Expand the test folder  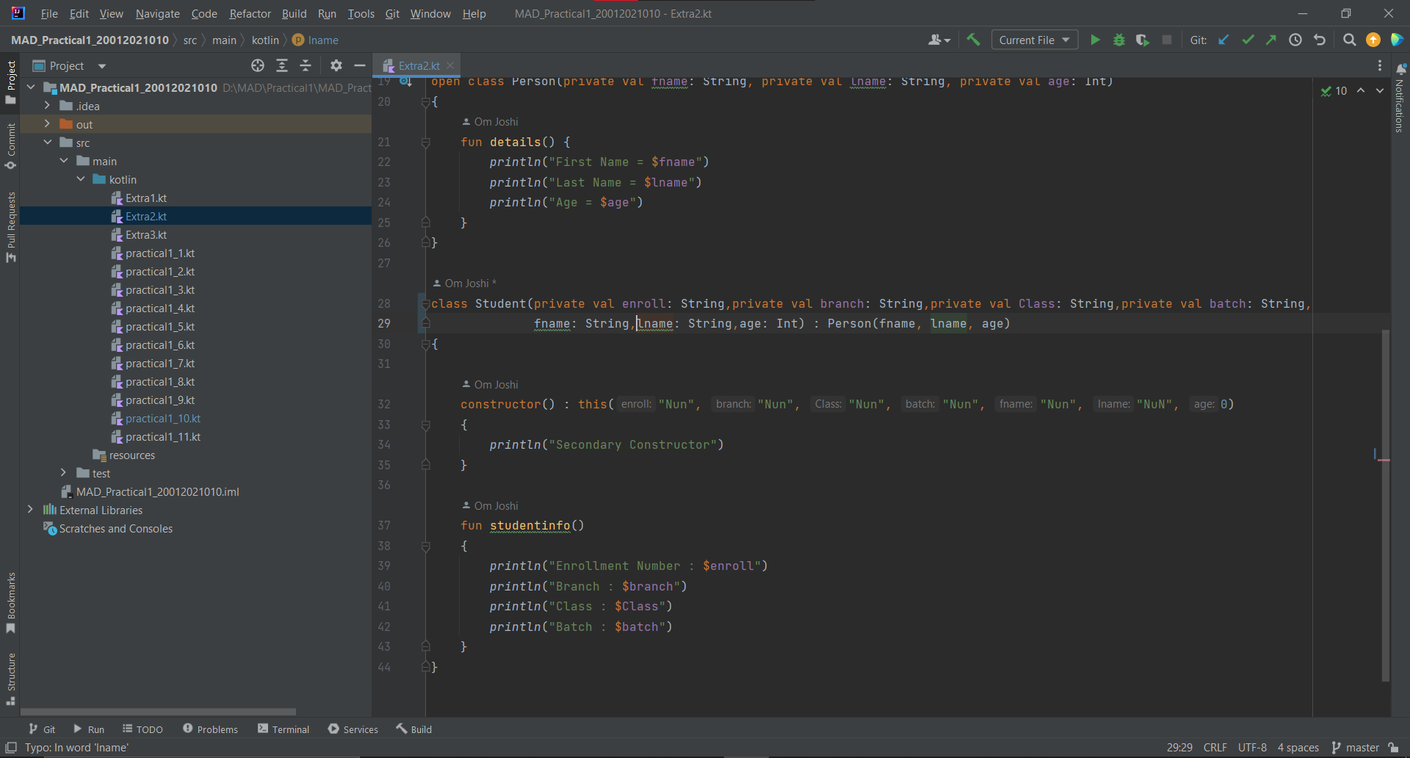pos(64,473)
